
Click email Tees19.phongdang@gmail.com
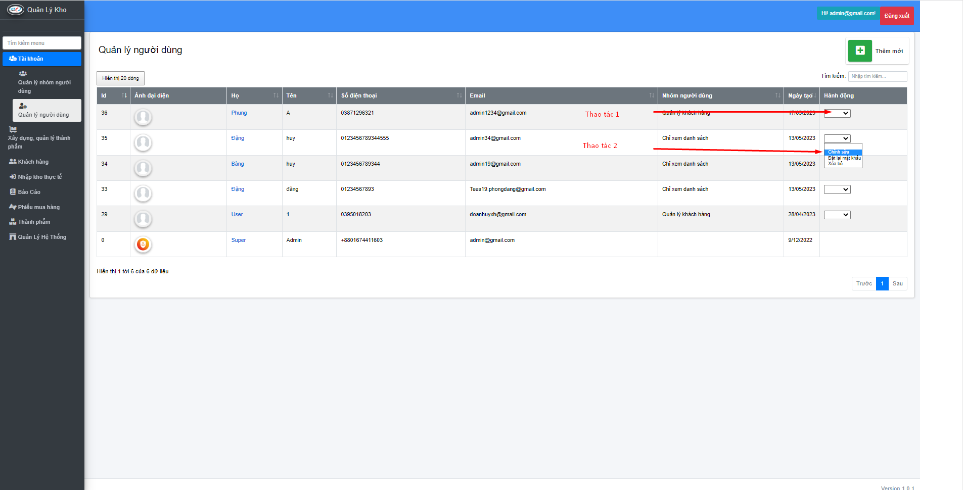point(508,189)
